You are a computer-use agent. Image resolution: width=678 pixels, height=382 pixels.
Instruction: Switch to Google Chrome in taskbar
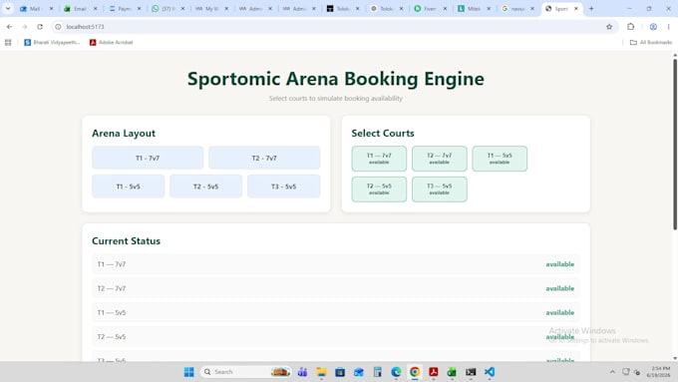(415, 372)
